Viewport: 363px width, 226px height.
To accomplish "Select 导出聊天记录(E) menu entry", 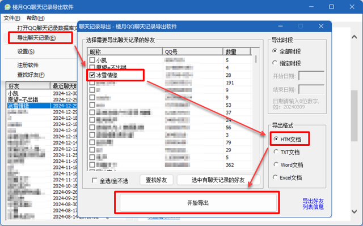I will pyautogui.click(x=36, y=38).
